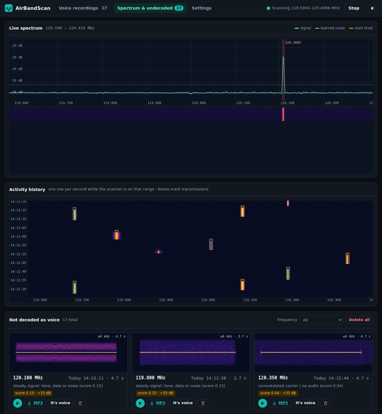Click the 120.2083 peak in live spectrum
The image size is (382, 414).
point(283,70)
